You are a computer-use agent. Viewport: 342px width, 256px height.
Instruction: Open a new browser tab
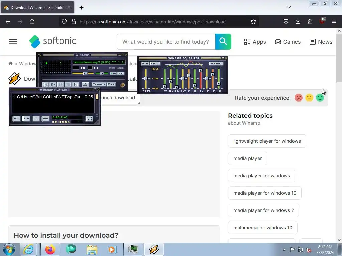tap(81, 8)
